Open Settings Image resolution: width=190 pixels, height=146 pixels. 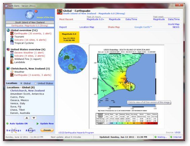[x=14, y=130]
